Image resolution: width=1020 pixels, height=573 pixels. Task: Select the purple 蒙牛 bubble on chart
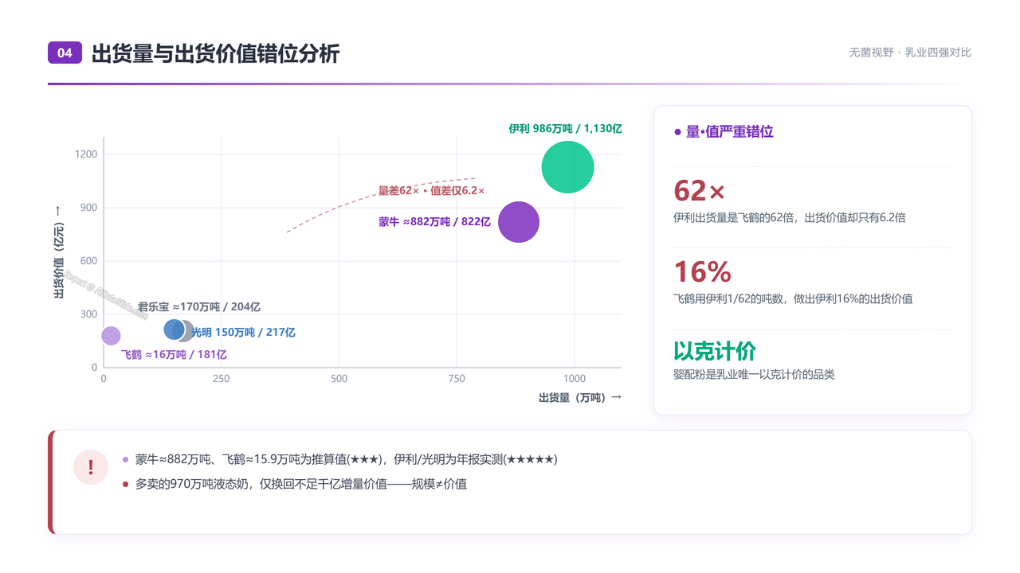(519, 222)
